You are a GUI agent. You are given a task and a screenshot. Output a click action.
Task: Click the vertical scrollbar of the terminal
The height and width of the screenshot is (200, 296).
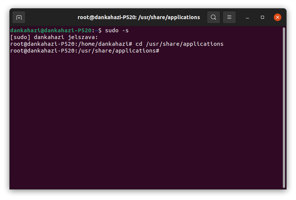click(284, 108)
